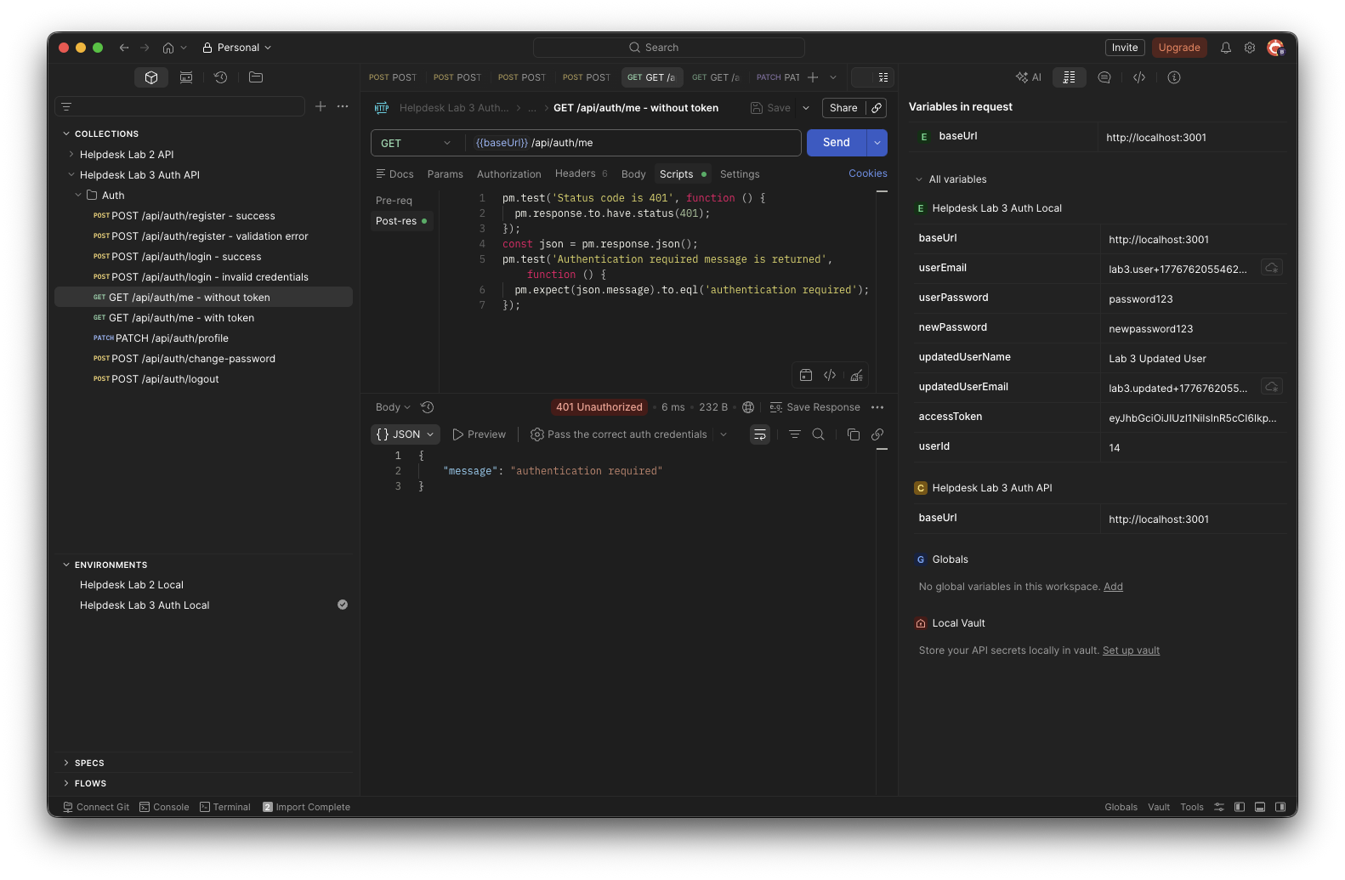
Task: Collapse the Auth folder
Action: coord(78,196)
